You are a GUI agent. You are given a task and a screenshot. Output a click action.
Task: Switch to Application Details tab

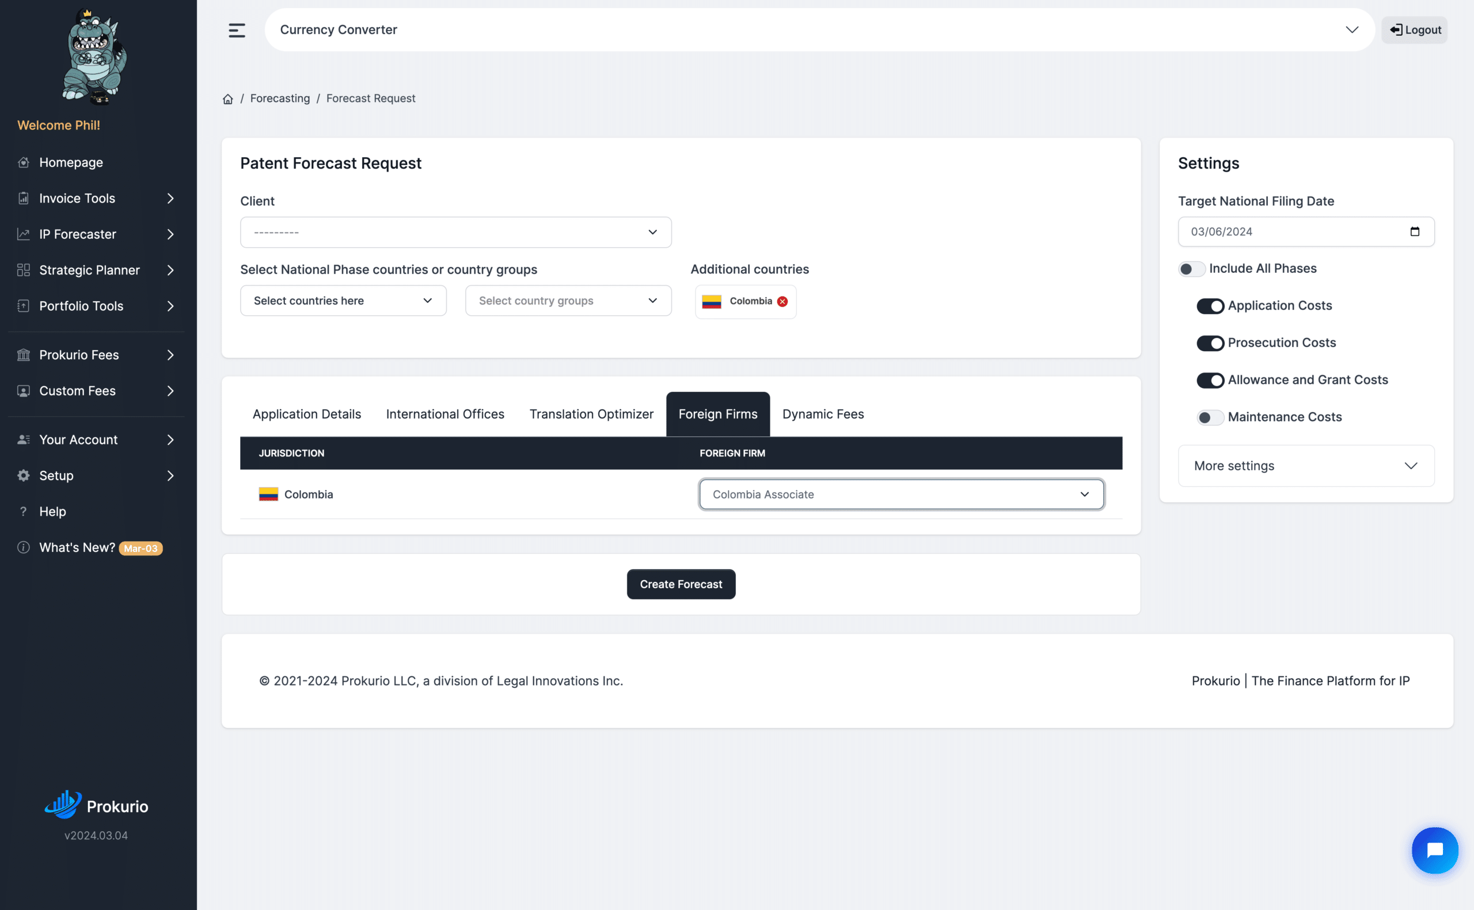click(x=306, y=414)
